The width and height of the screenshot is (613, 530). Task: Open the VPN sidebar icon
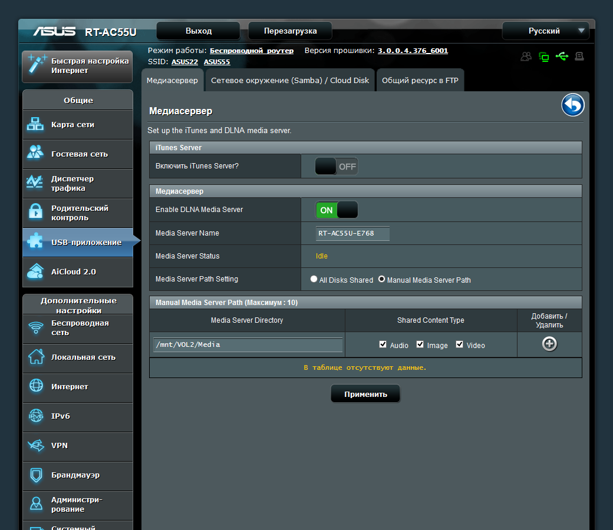[36, 446]
